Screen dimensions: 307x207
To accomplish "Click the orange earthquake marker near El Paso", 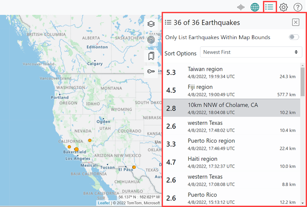I will coord(134,167).
